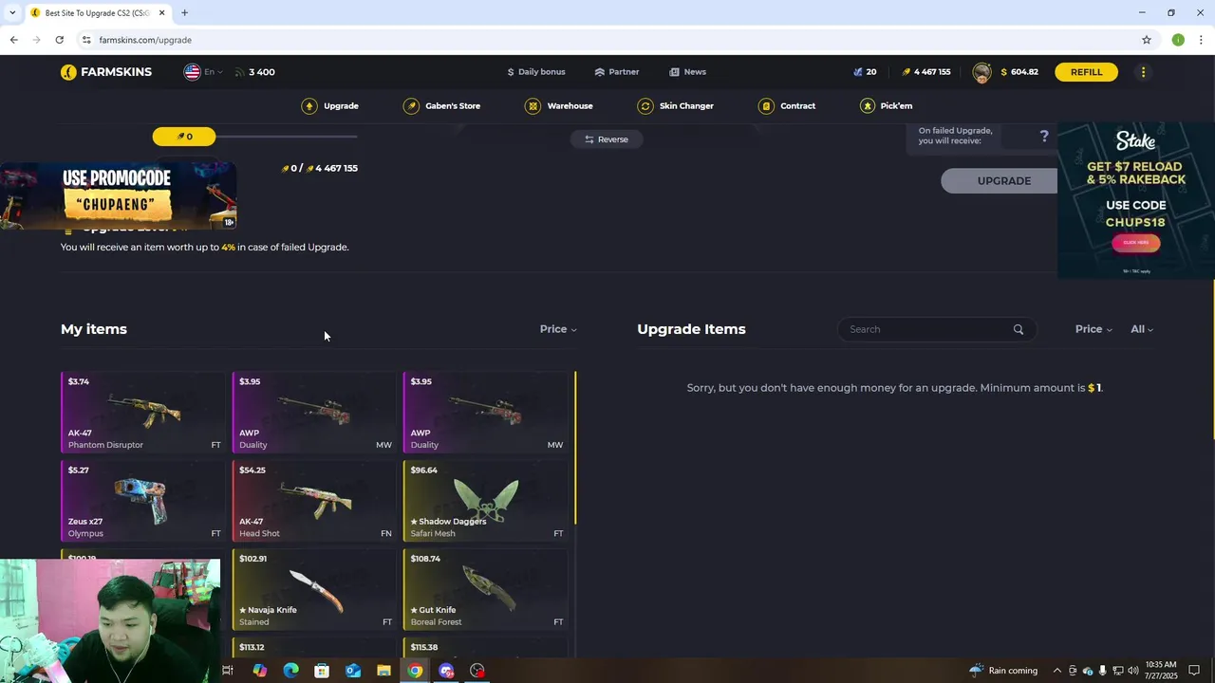Expand the My items Price sort dropdown
Viewport: 1215px width, 683px height.
coord(558,329)
